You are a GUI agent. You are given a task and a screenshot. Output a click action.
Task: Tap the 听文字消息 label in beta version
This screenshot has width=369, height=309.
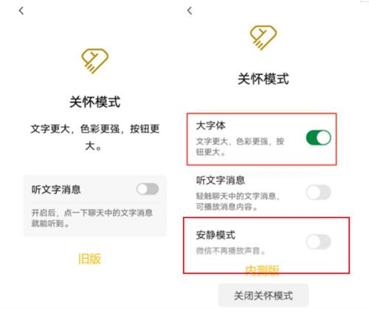[x=221, y=180]
